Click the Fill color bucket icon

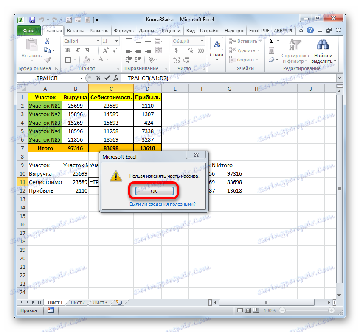(87, 60)
